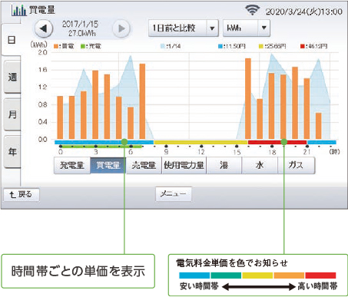Select the 使用電力量 button
Viewport: 348px width, 297px height.
184,165
